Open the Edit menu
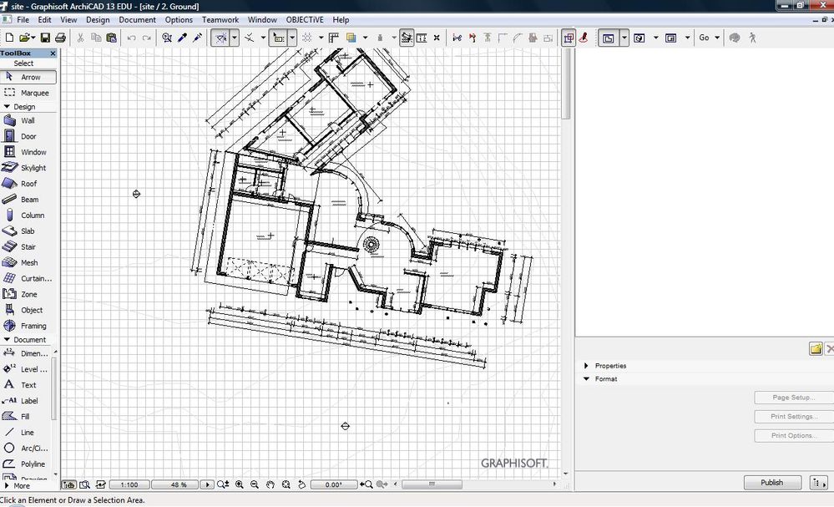 pos(45,20)
